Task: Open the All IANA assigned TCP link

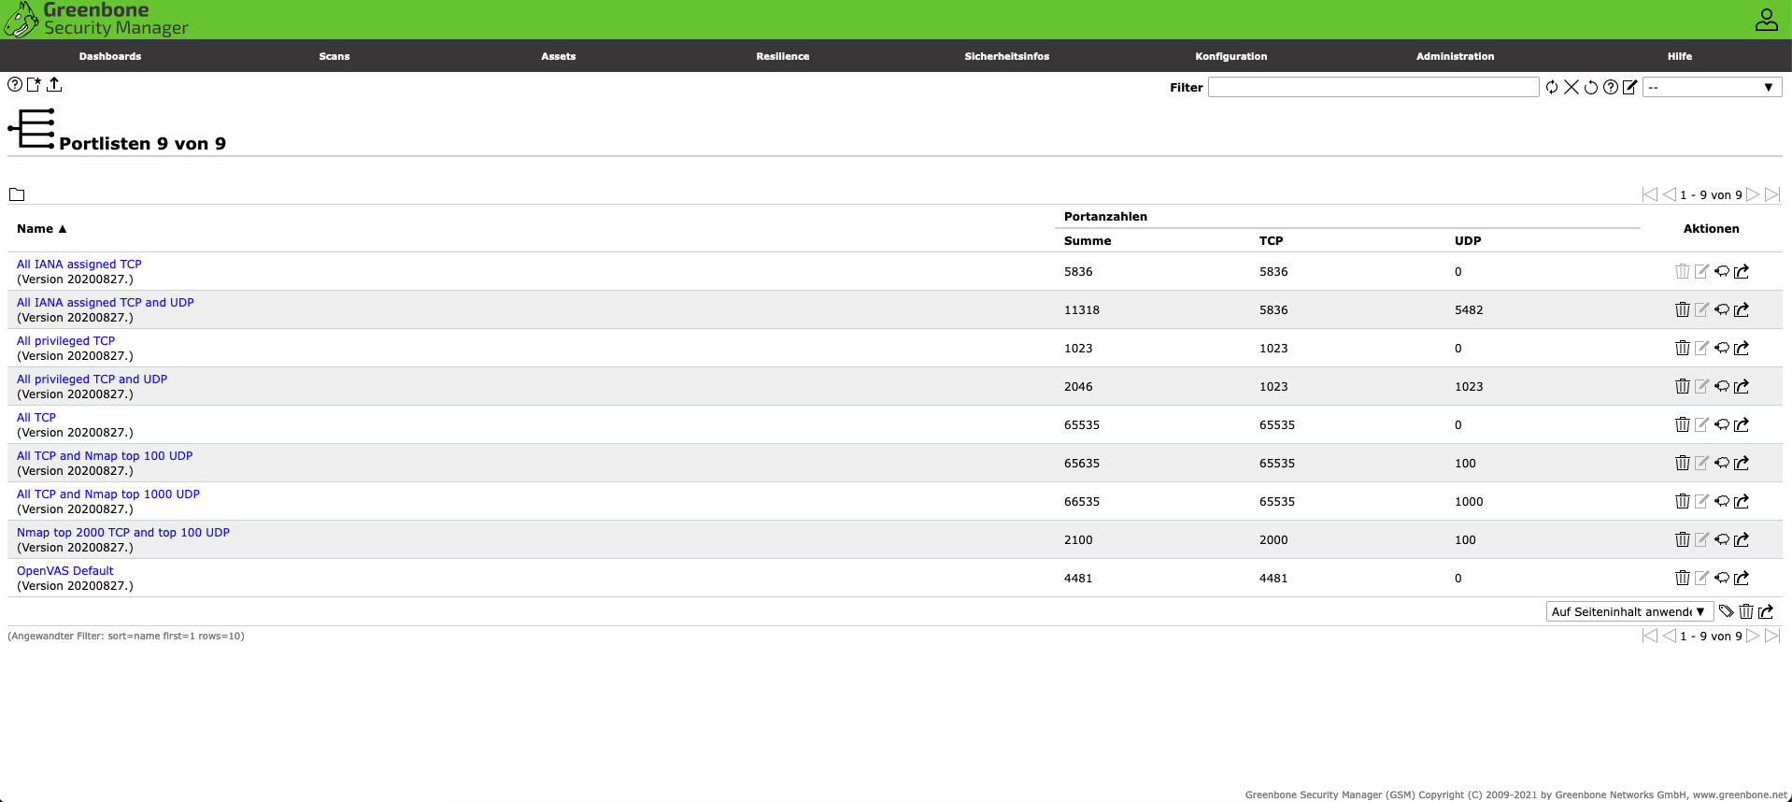Action: click(x=79, y=265)
